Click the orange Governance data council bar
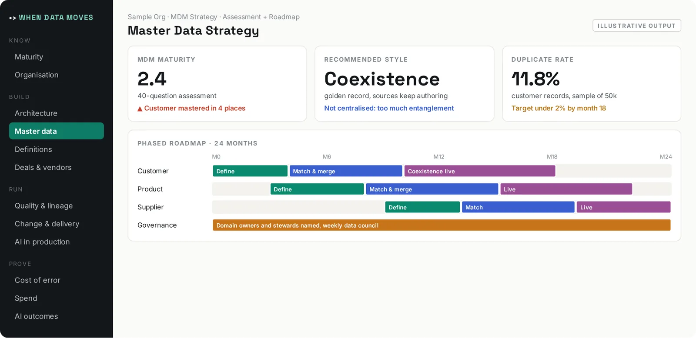696x338 pixels. click(442, 225)
